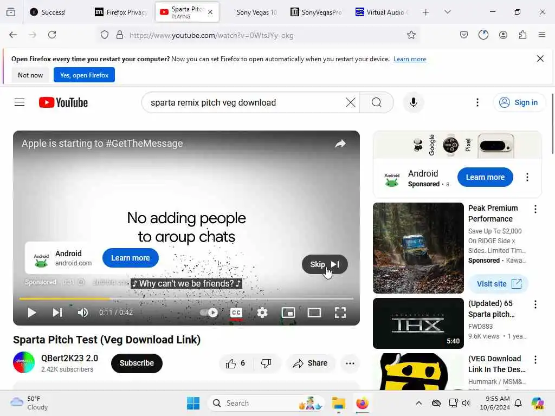Image resolution: width=555 pixels, height=416 pixels.
Task: Toggle autoplay switch in the player
Action: click(209, 313)
